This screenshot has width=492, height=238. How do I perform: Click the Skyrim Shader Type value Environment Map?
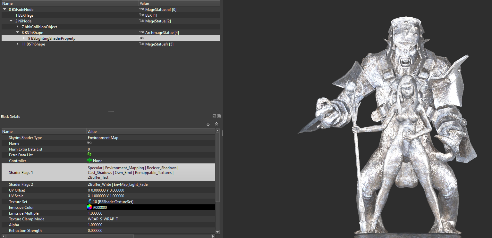[103, 138]
